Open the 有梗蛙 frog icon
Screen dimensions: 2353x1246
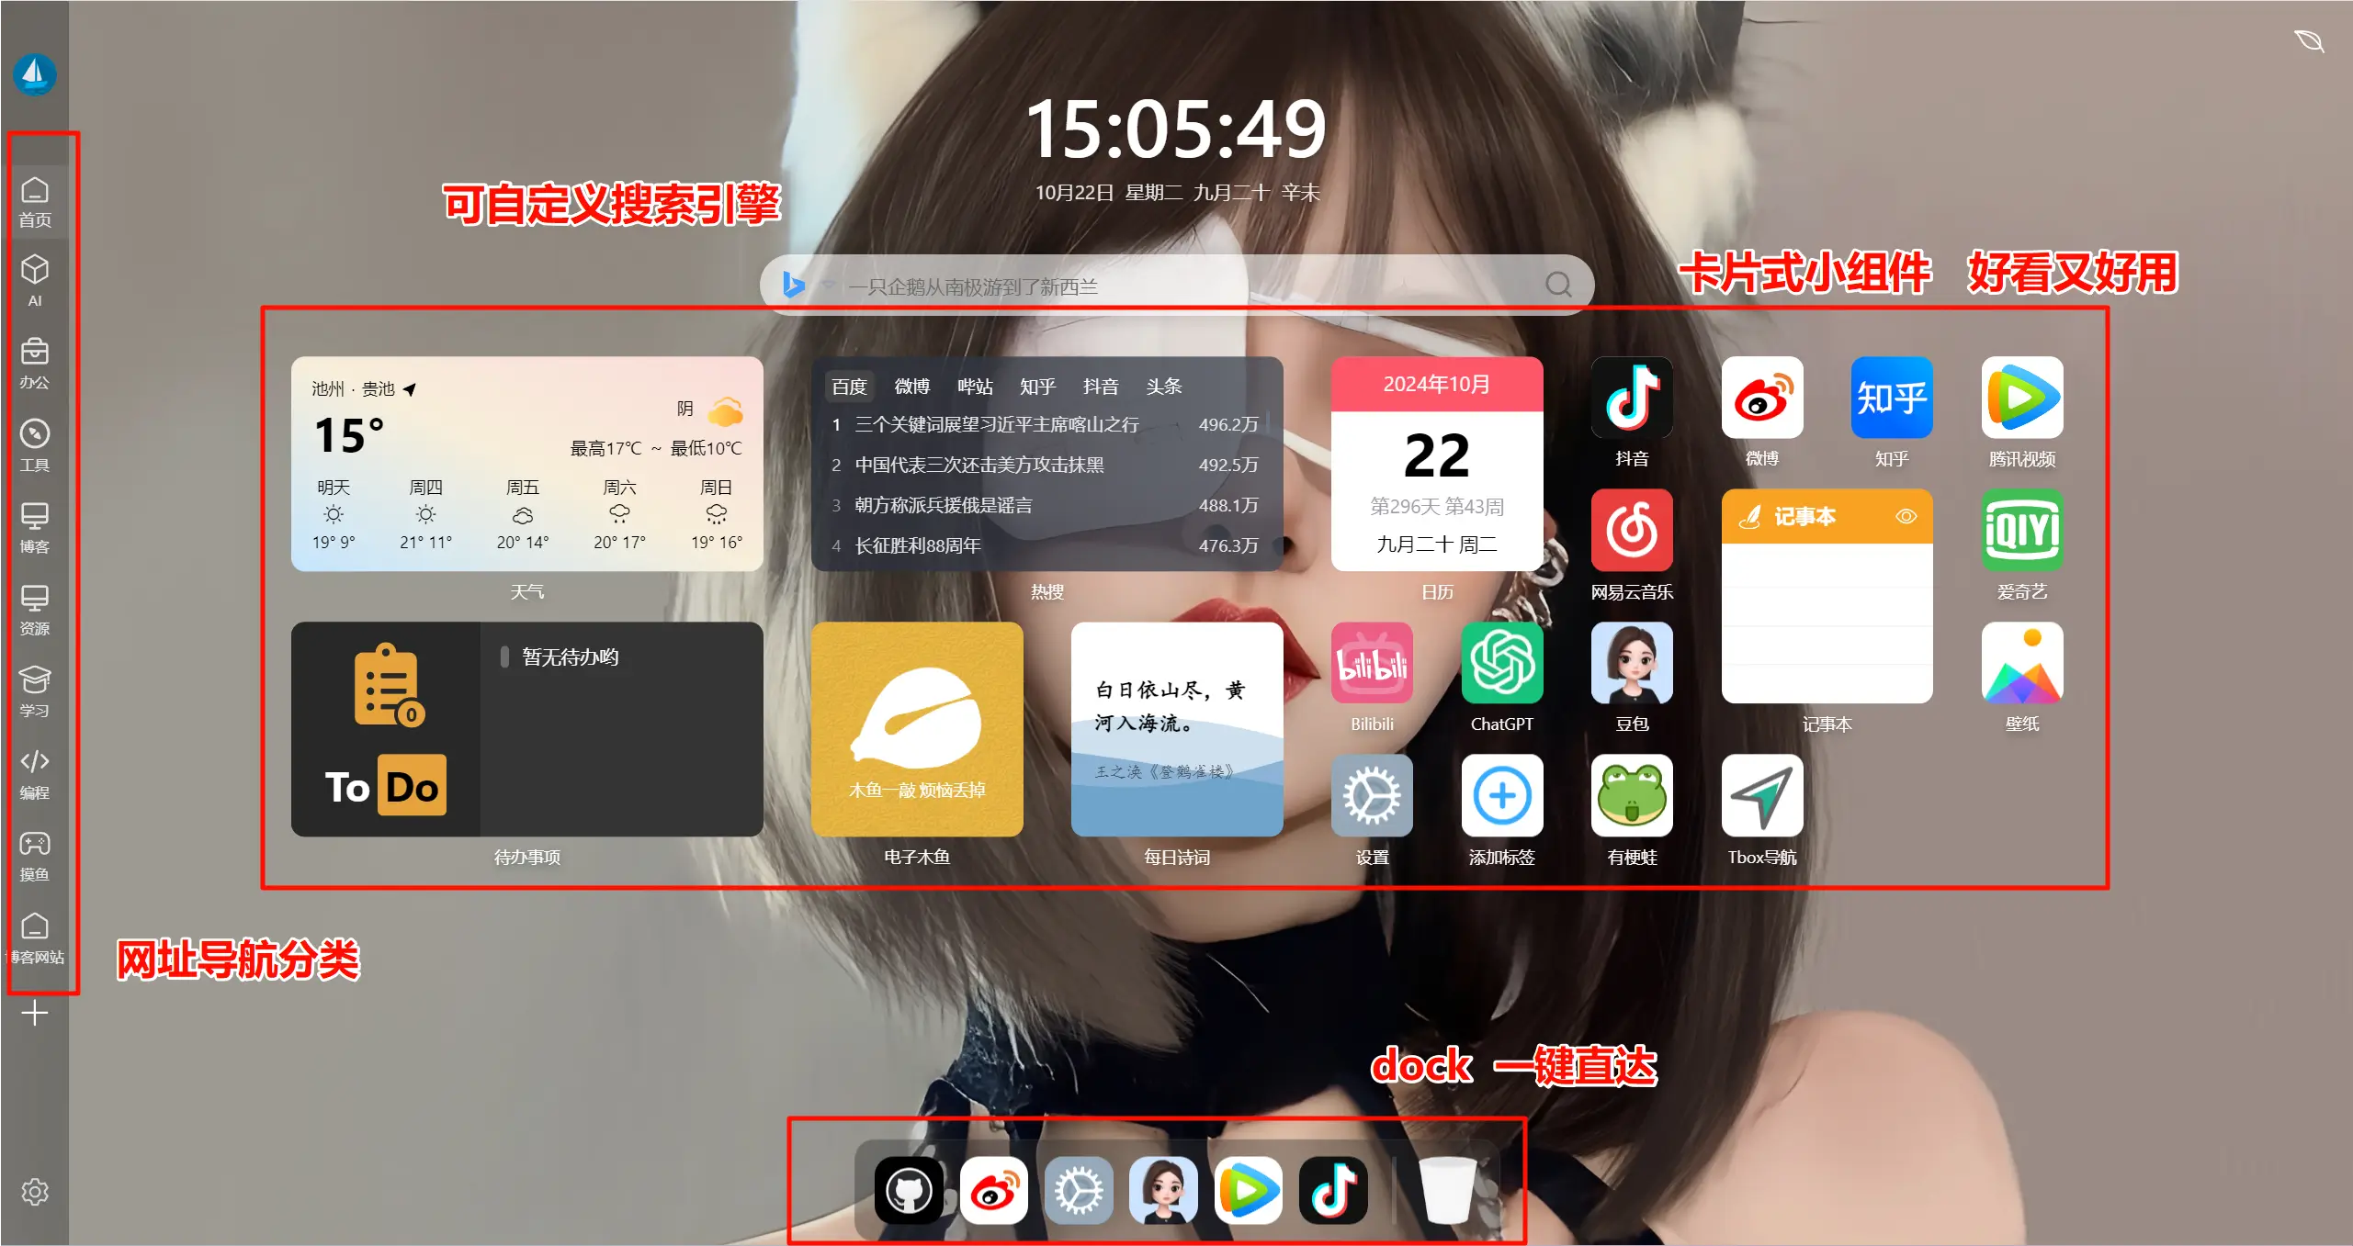[1631, 795]
